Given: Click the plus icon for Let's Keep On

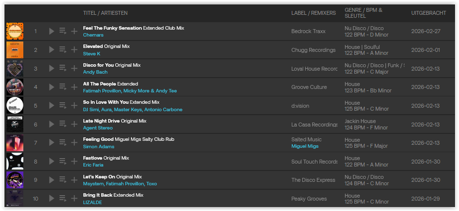Looking at the screenshot, I should pos(74,180).
